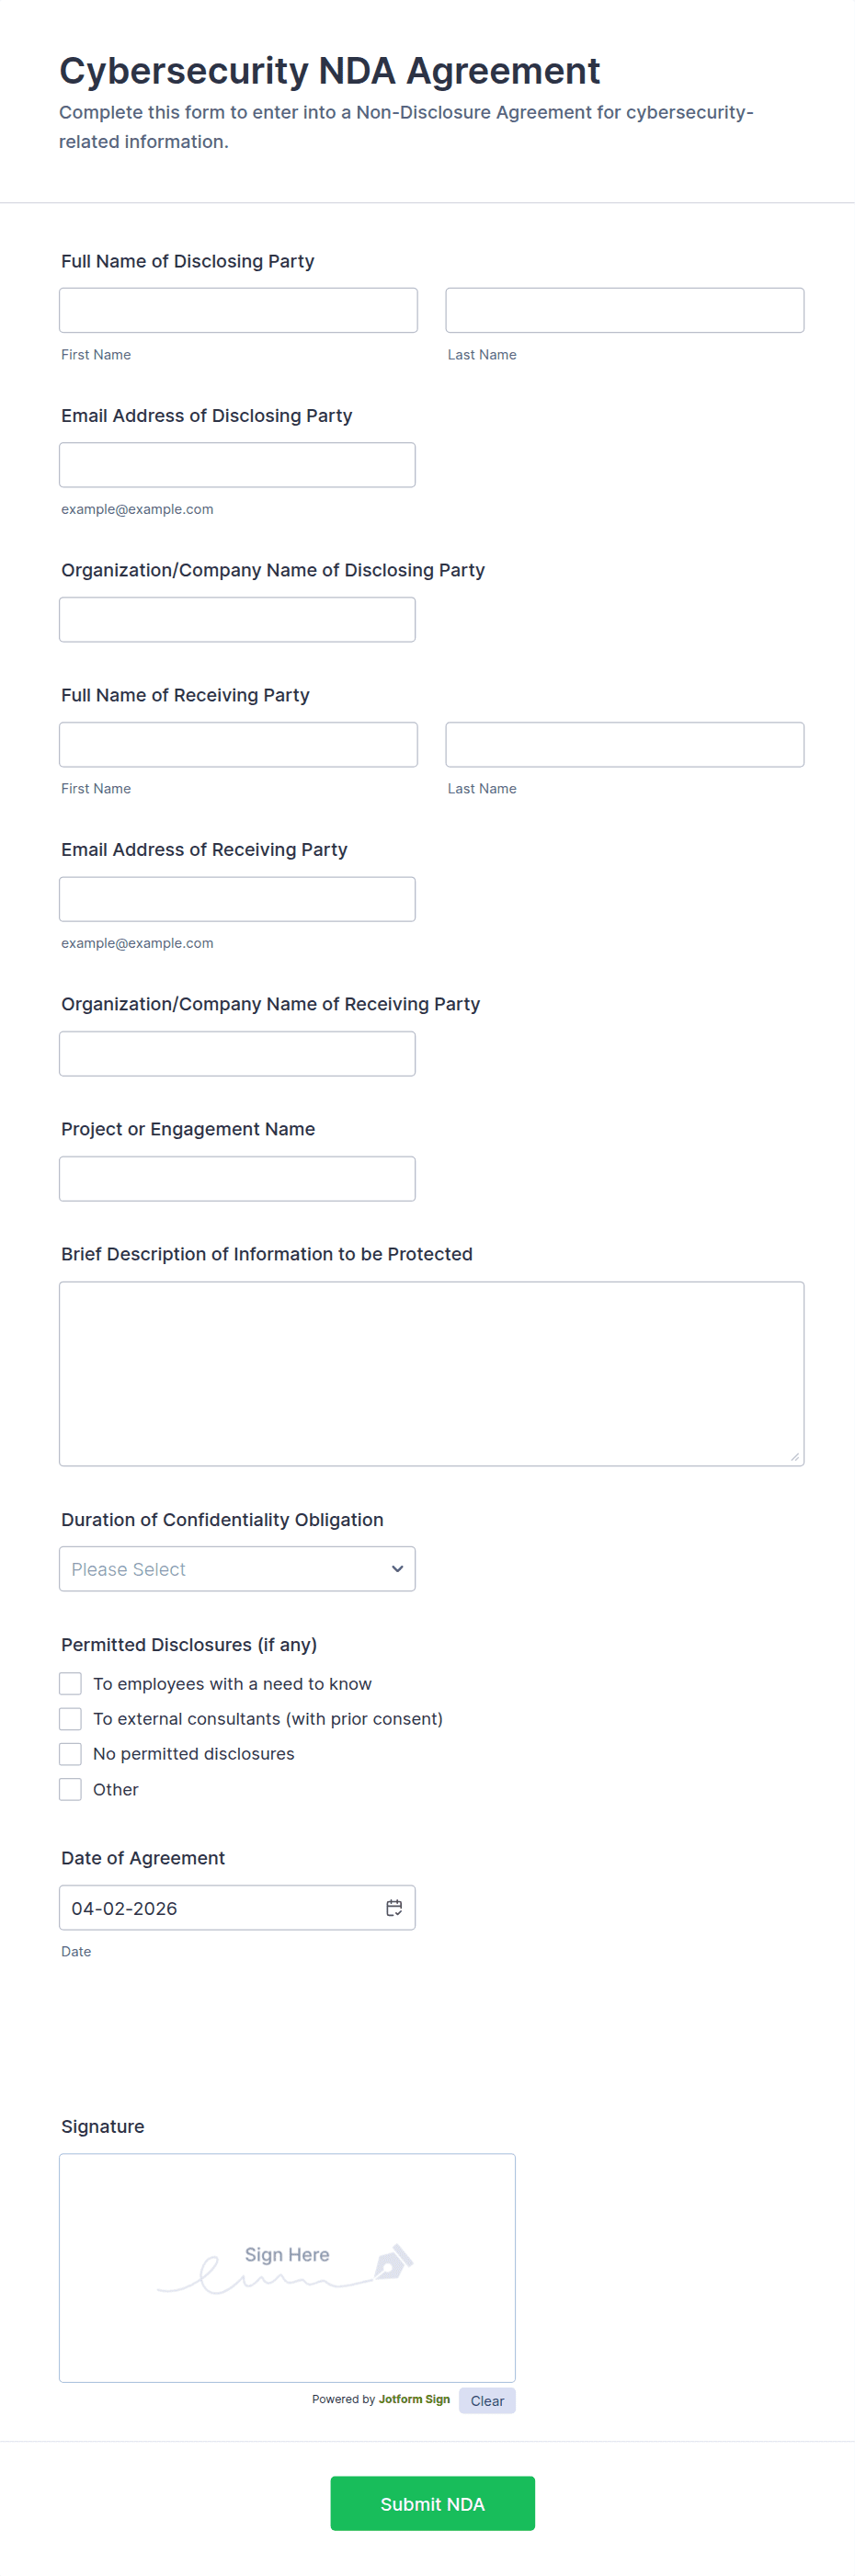Select the 'Other' permitted disclosure checkbox
Viewport: 855px width, 2576px height.
[70, 1789]
